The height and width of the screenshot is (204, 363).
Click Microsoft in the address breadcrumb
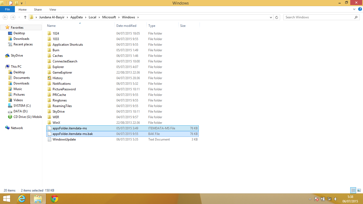click(109, 17)
